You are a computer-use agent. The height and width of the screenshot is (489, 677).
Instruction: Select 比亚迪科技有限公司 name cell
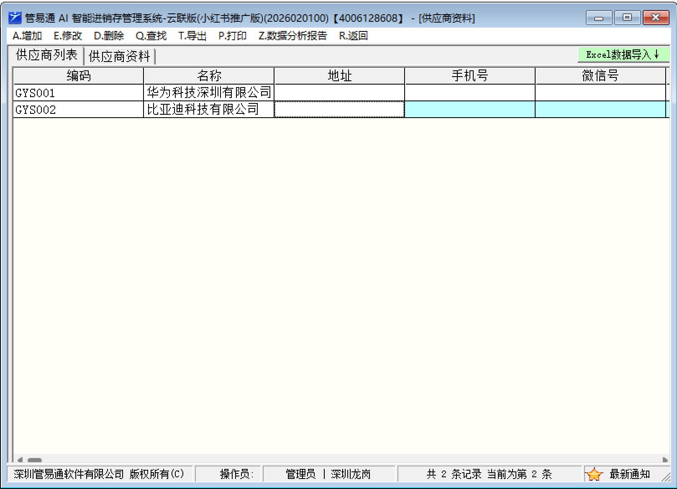[208, 110]
